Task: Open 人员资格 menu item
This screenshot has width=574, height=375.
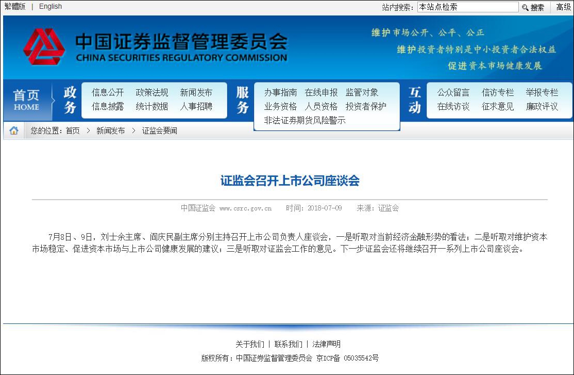Action: pyautogui.click(x=321, y=106)
